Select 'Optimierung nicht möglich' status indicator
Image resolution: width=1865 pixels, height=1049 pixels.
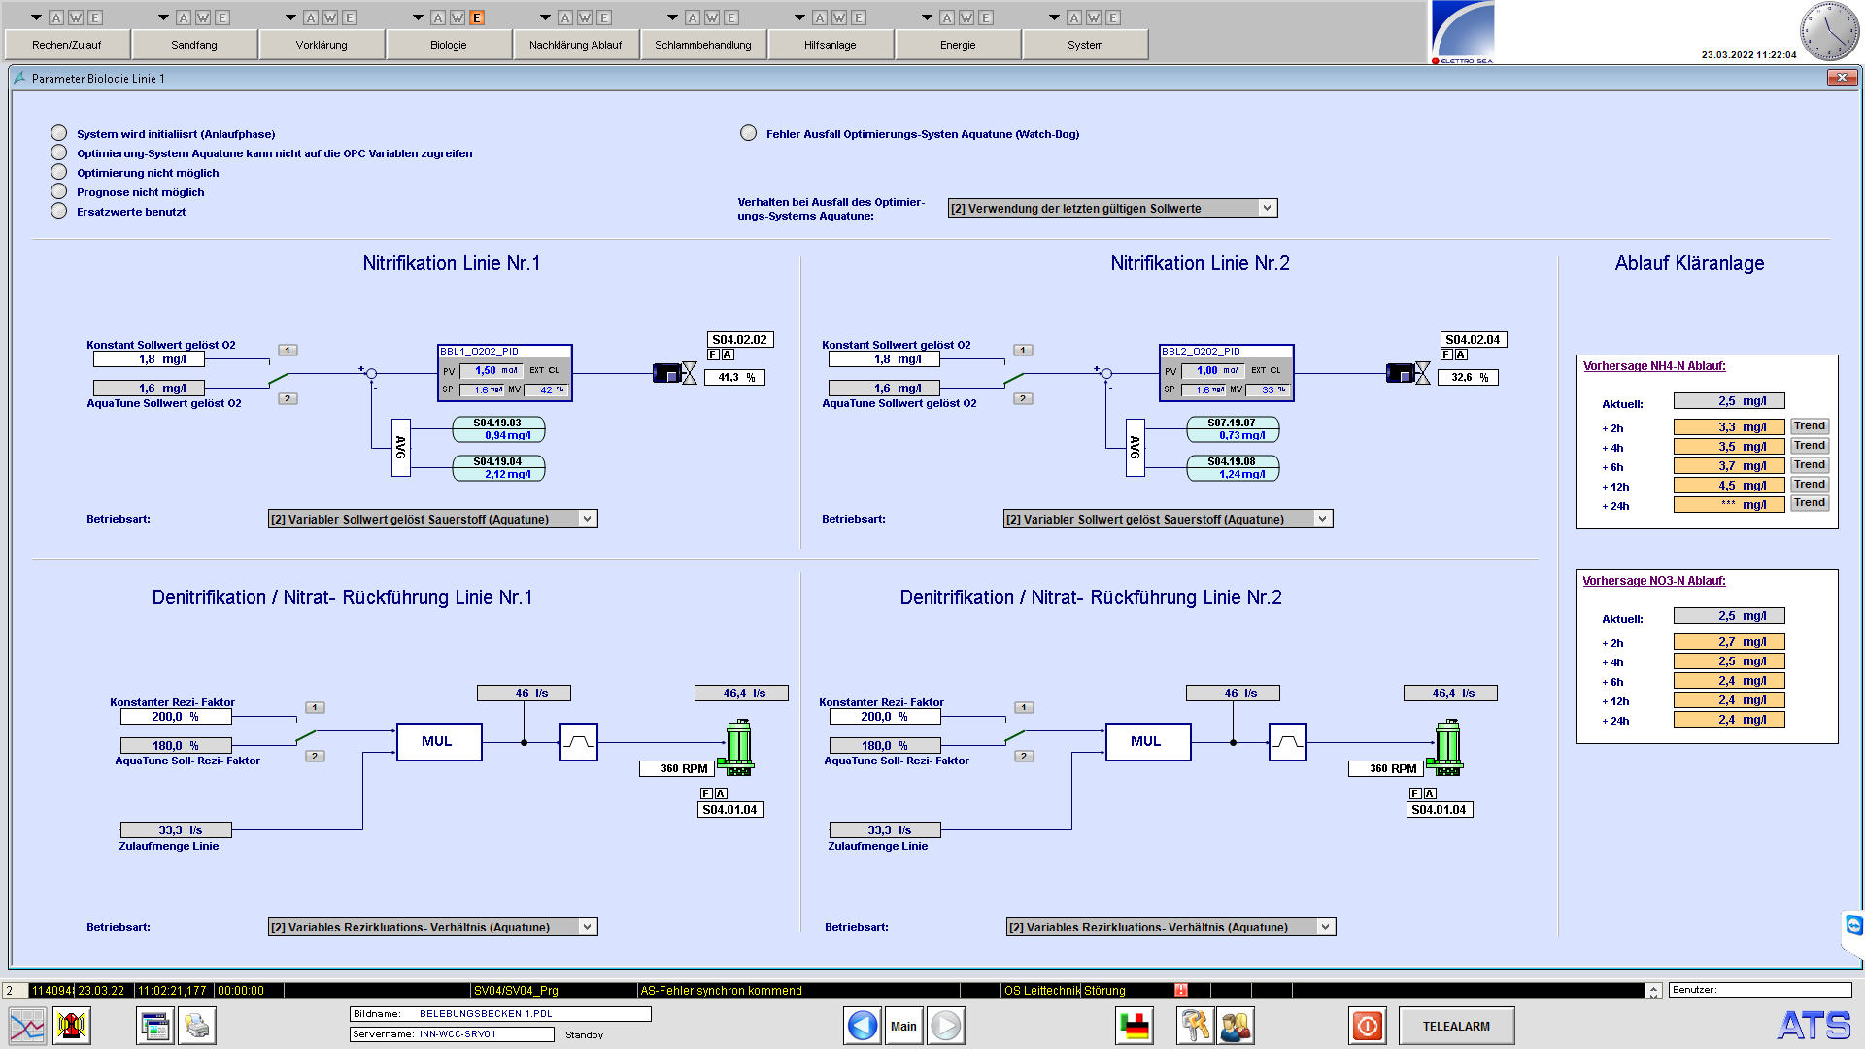[59, 172]
